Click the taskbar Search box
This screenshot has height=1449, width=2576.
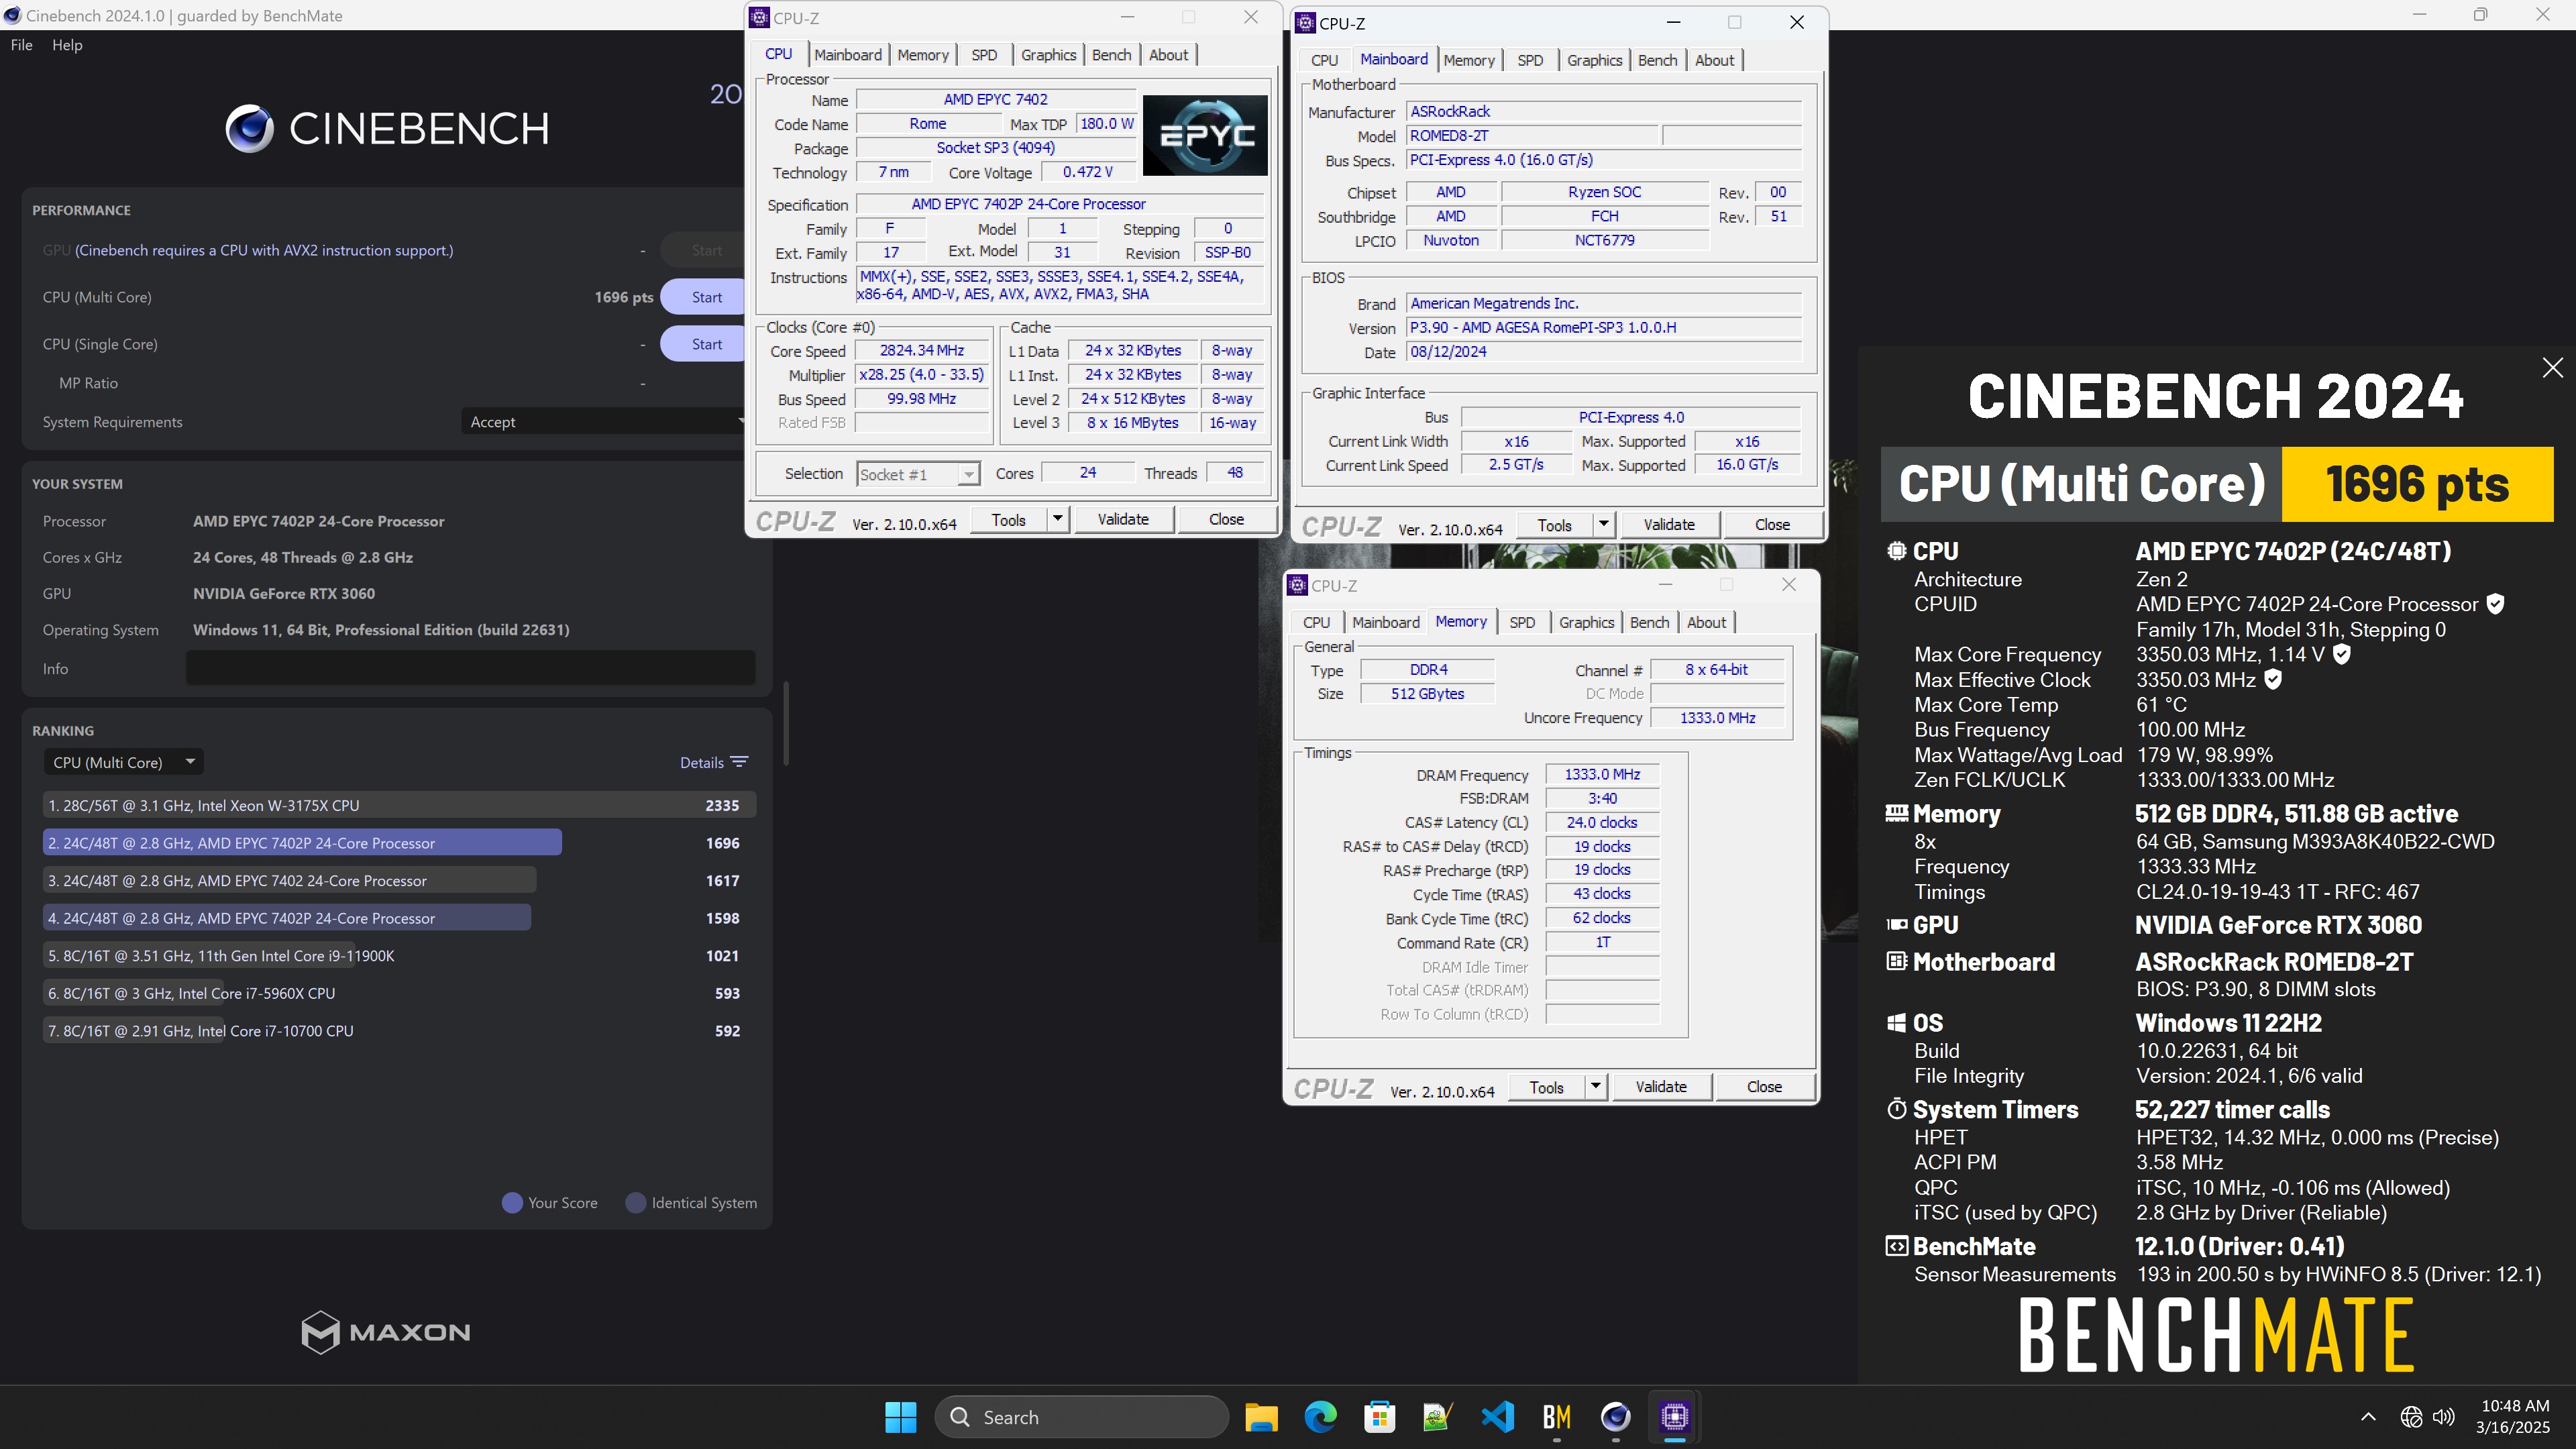click(x=1081, y=1417)
